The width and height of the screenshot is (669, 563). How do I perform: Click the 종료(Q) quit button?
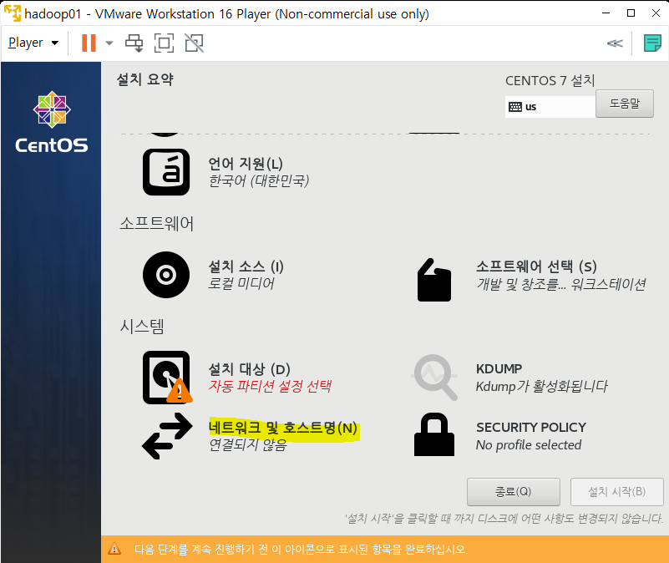(x=514, y=492)
